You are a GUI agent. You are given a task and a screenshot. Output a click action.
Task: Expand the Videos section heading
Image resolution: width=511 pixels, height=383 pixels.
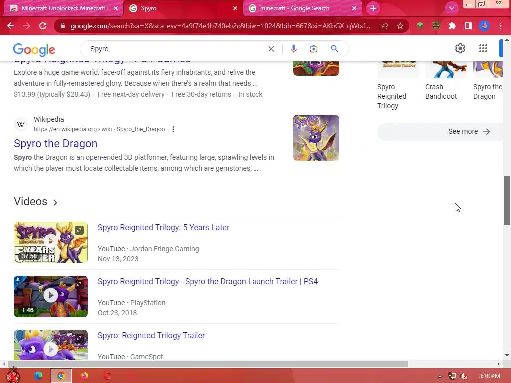36,202
